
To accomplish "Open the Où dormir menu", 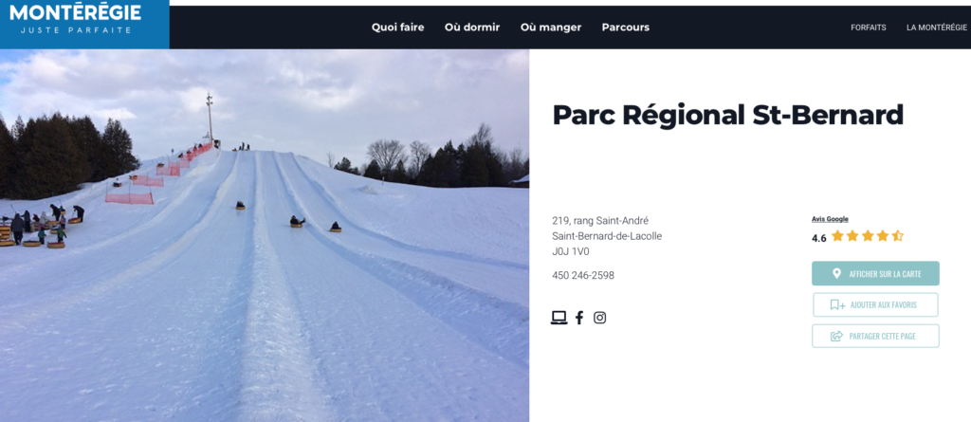I will click(472, 28).
